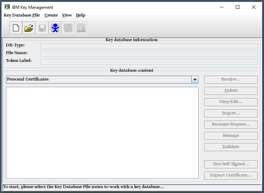Click the blue person figure toolbar icon

coord(55,28)
